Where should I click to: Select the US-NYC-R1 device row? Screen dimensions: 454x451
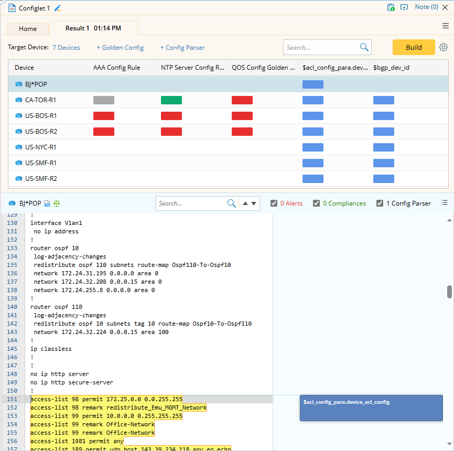pos(41,147)
